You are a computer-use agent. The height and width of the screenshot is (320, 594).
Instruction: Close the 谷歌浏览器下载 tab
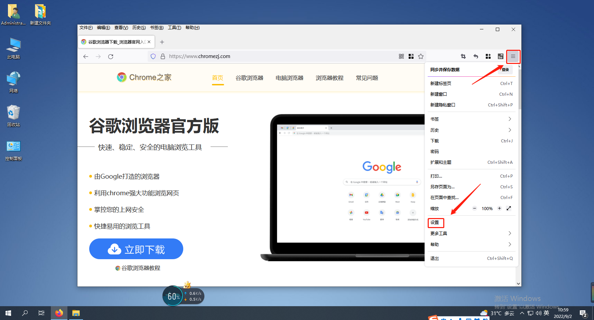(149, 42)
